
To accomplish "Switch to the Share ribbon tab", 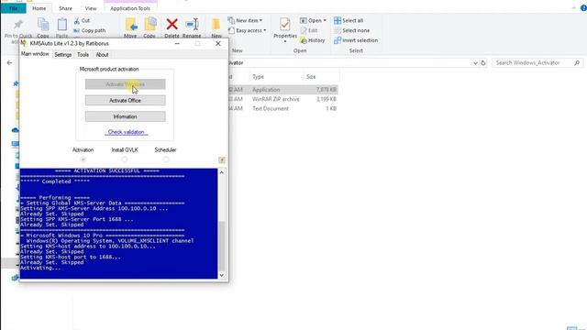I will click(65, 8).
